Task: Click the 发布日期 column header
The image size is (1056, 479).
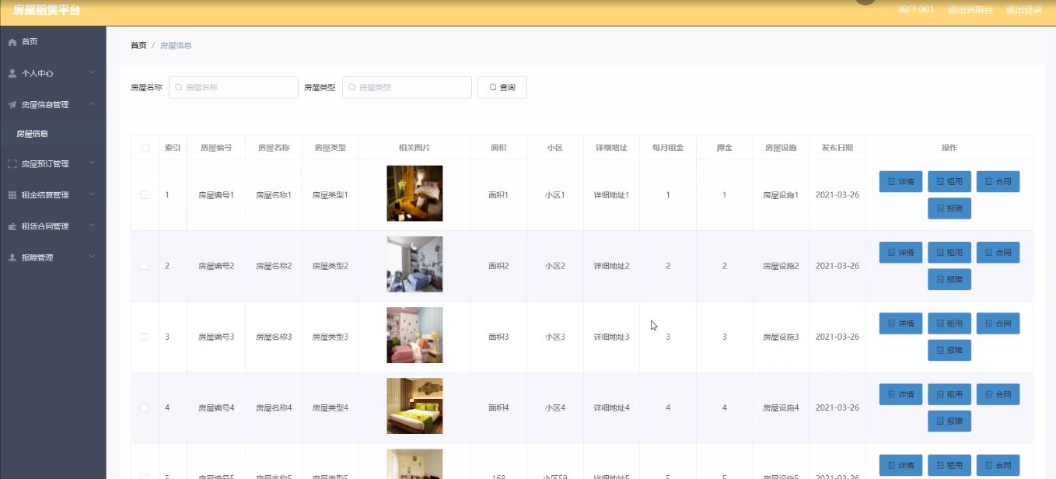Action: click(837, 148)
